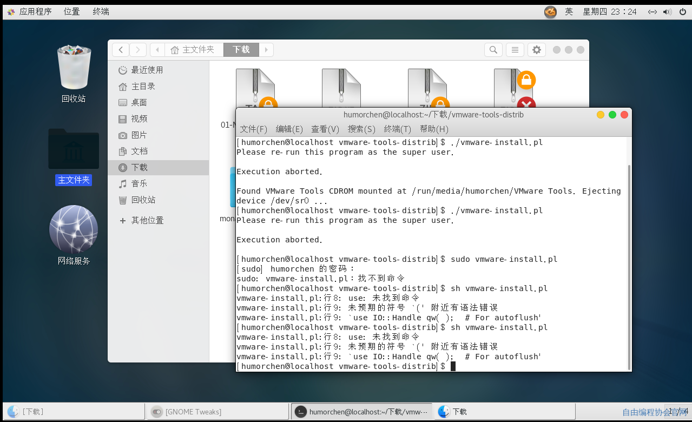Show later path segments right arrow
The width and height of the screenshot is (692, 422).
[x=266, y=50]
